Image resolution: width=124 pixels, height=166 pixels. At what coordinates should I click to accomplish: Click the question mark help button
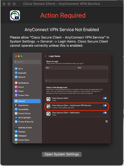106,121
